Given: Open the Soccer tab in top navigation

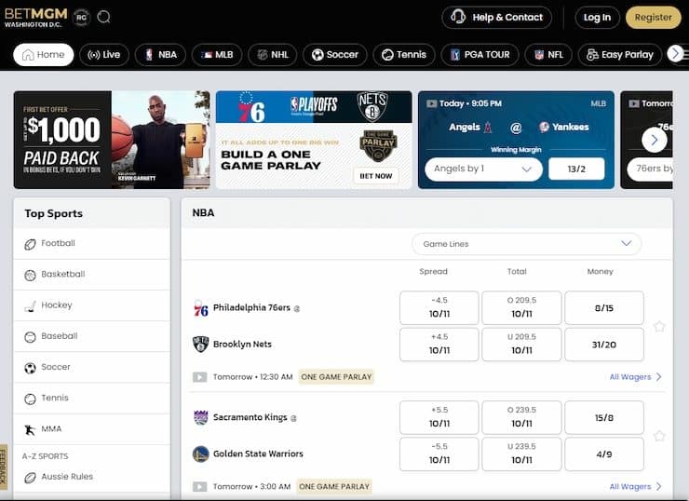Looking at the screenshot, I should pyautogui.click(x=335, y=55).
